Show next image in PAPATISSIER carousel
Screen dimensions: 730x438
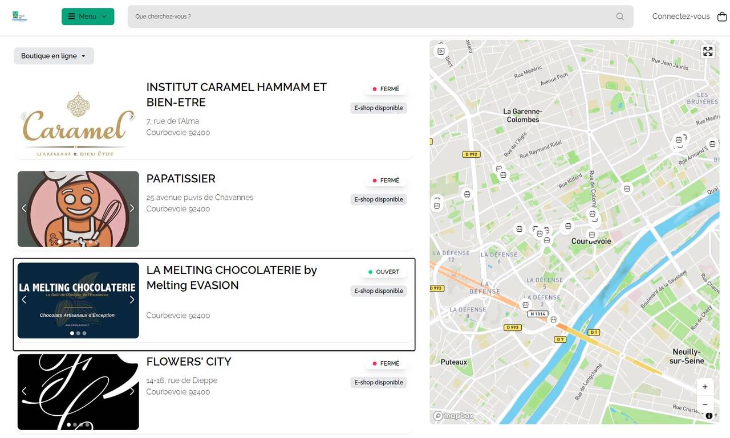point(132,208)
